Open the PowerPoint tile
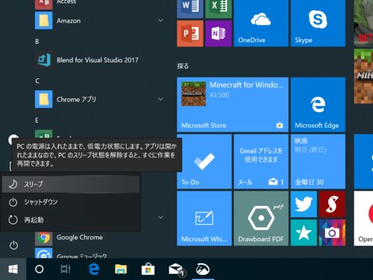Screen dimensions: 373x280 tap(190, 34)
